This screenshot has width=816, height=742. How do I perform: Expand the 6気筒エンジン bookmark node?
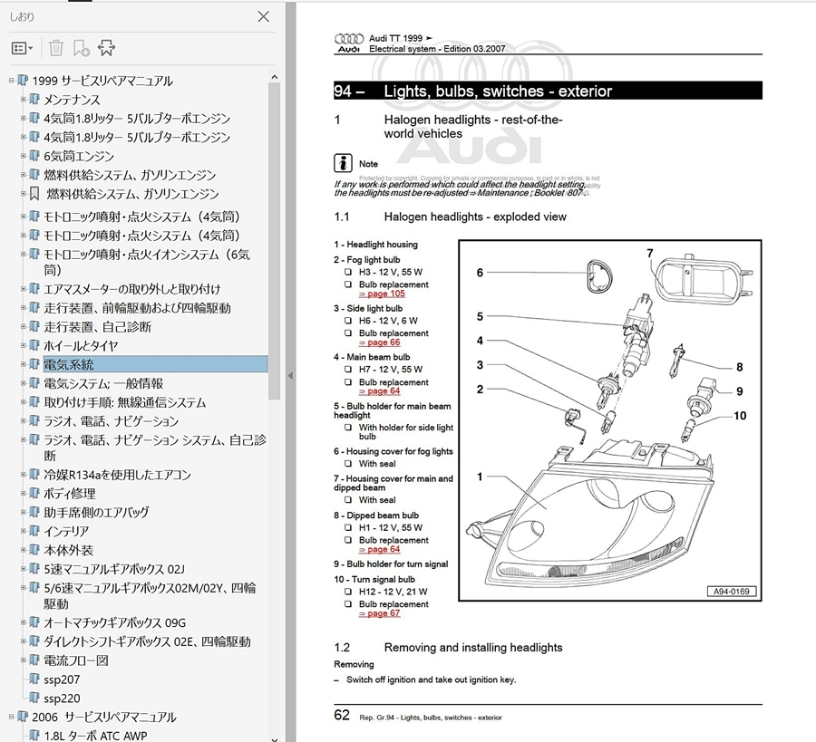coord(23,156)
